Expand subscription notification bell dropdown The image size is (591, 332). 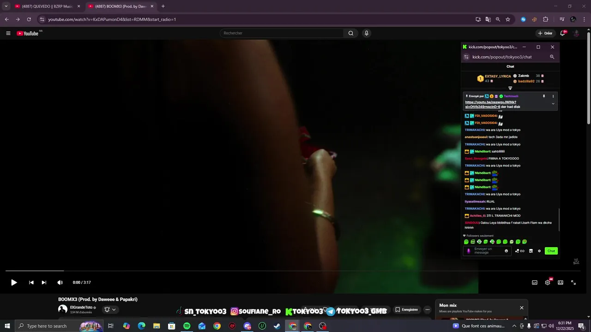(110, 309)
